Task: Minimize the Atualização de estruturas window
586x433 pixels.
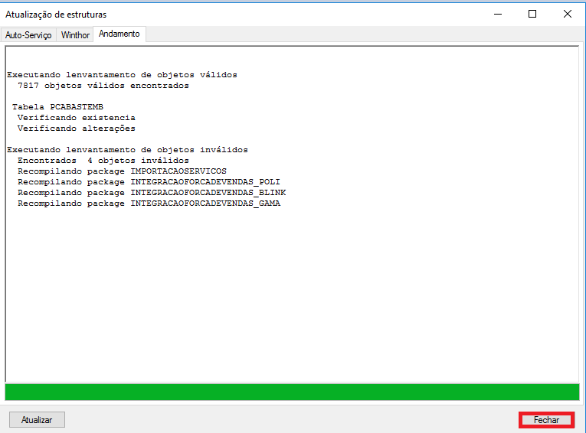Action: coord(498,15)
